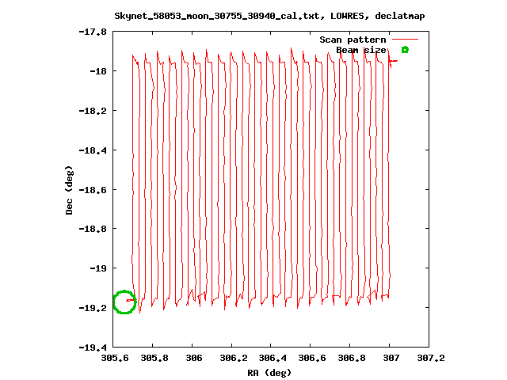Click the plot title Skynet_58053_moon text
507x380 pixels.
tap(269, 16)
